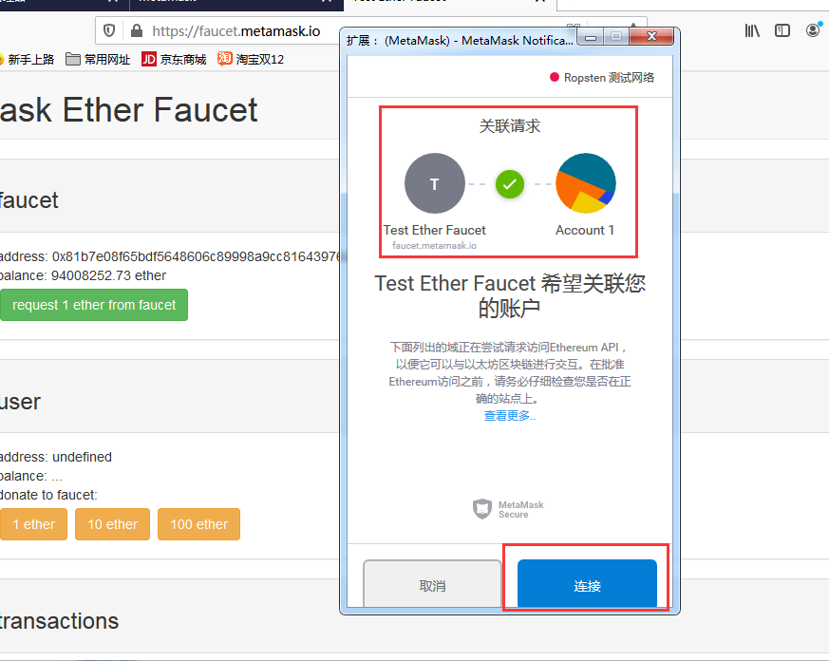Open the 淘宝双12 bookmark
Screen dimensions: 829x661
pyautogui.click(x=251, y=59)
